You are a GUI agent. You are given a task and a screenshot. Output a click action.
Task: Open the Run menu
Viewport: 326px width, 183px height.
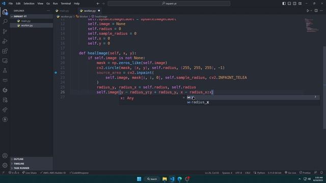(56, 4)
